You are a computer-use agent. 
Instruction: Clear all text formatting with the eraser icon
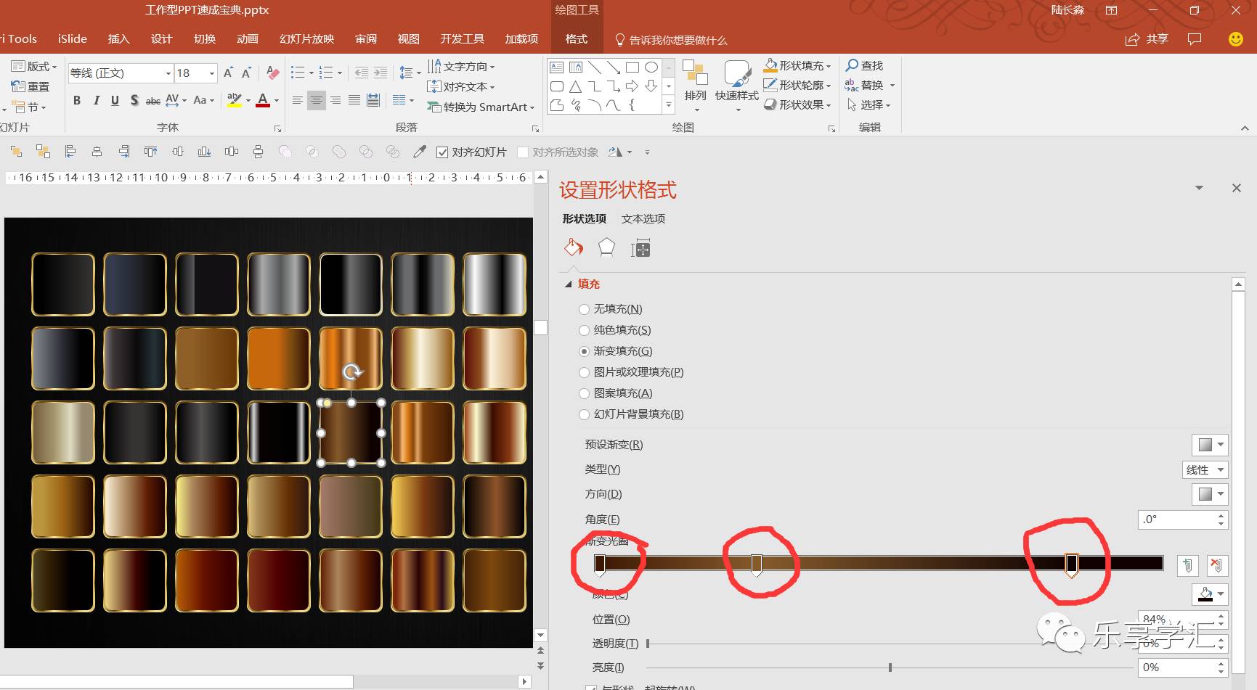tap(273, 73)
